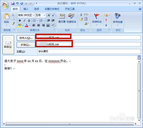Activate the format painter brush
Viewport: 143px width, 128px height.
pyautogui.click(x=13, y=23)
